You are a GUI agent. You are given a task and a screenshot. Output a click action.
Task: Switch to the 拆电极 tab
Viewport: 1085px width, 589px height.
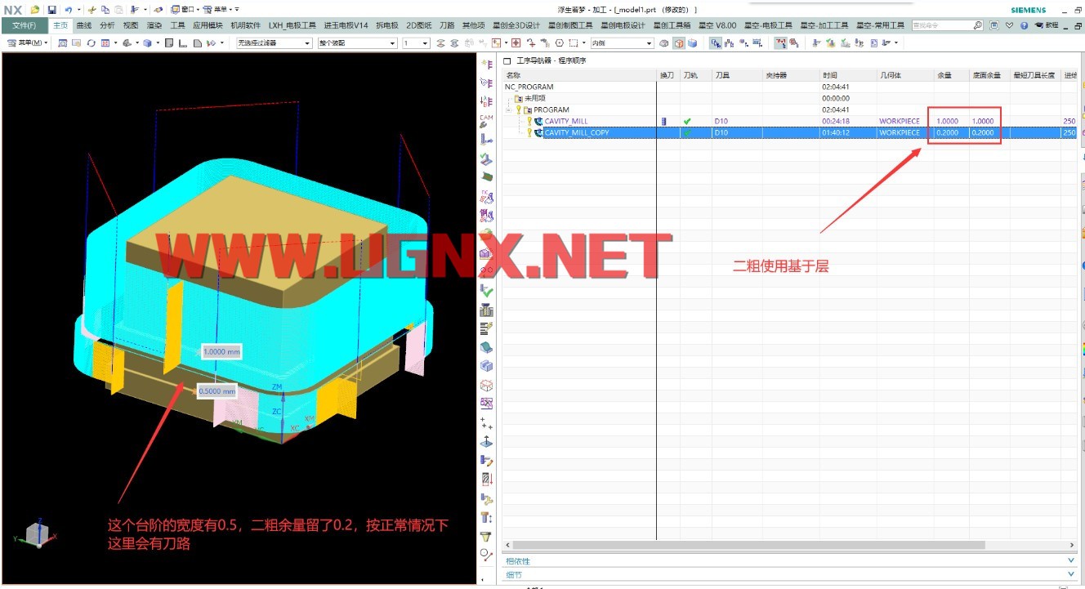point(386,25)
